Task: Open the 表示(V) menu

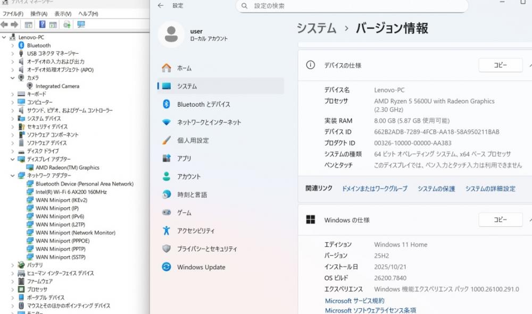Action: pos(63,14)
